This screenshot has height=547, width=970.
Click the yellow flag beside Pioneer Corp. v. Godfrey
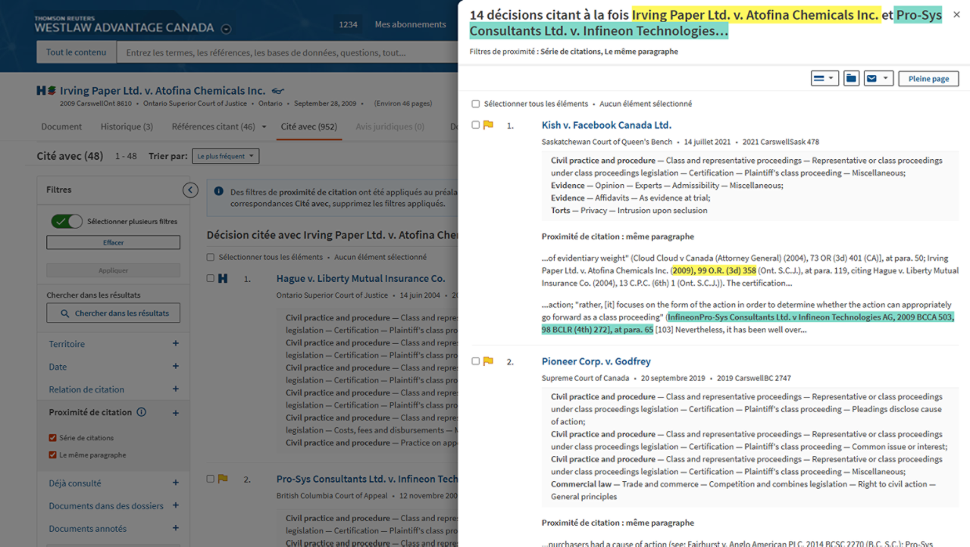click(488, 361)
